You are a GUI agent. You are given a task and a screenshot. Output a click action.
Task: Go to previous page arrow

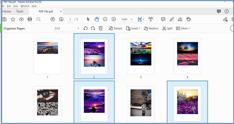pyautogui.click(x=53, y=19)
